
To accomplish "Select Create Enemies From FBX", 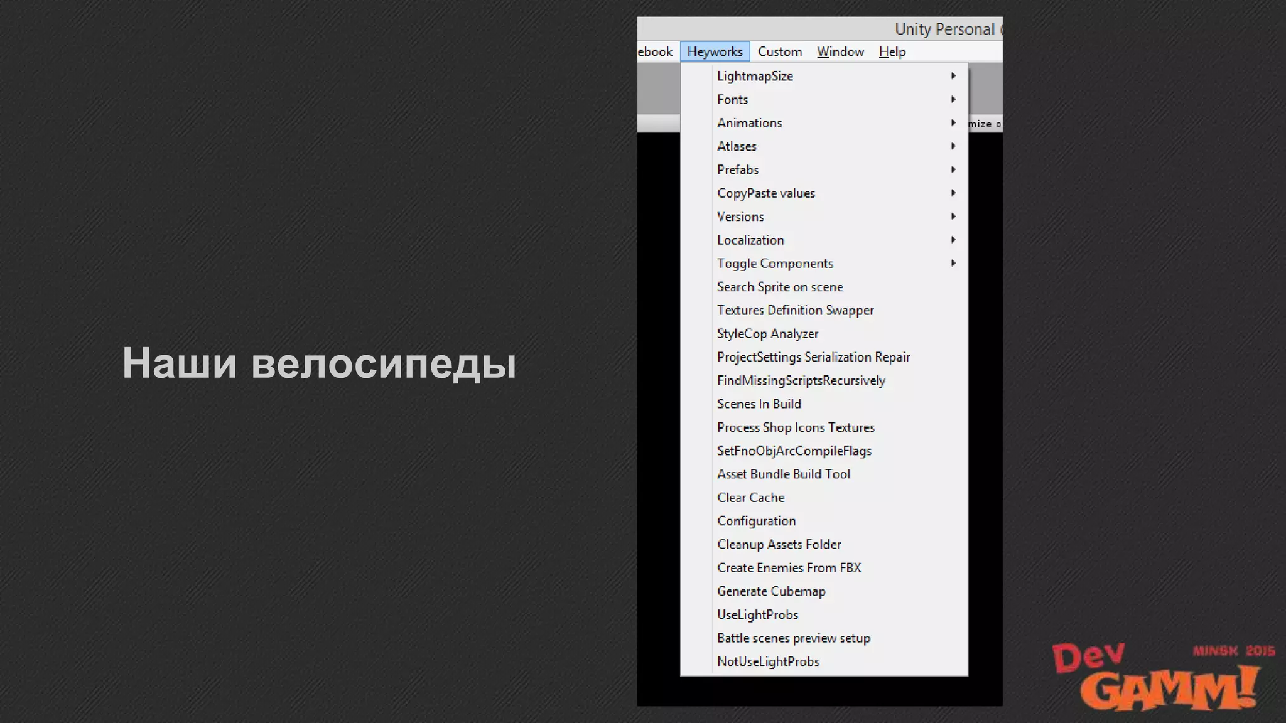I will coord(824,568).
